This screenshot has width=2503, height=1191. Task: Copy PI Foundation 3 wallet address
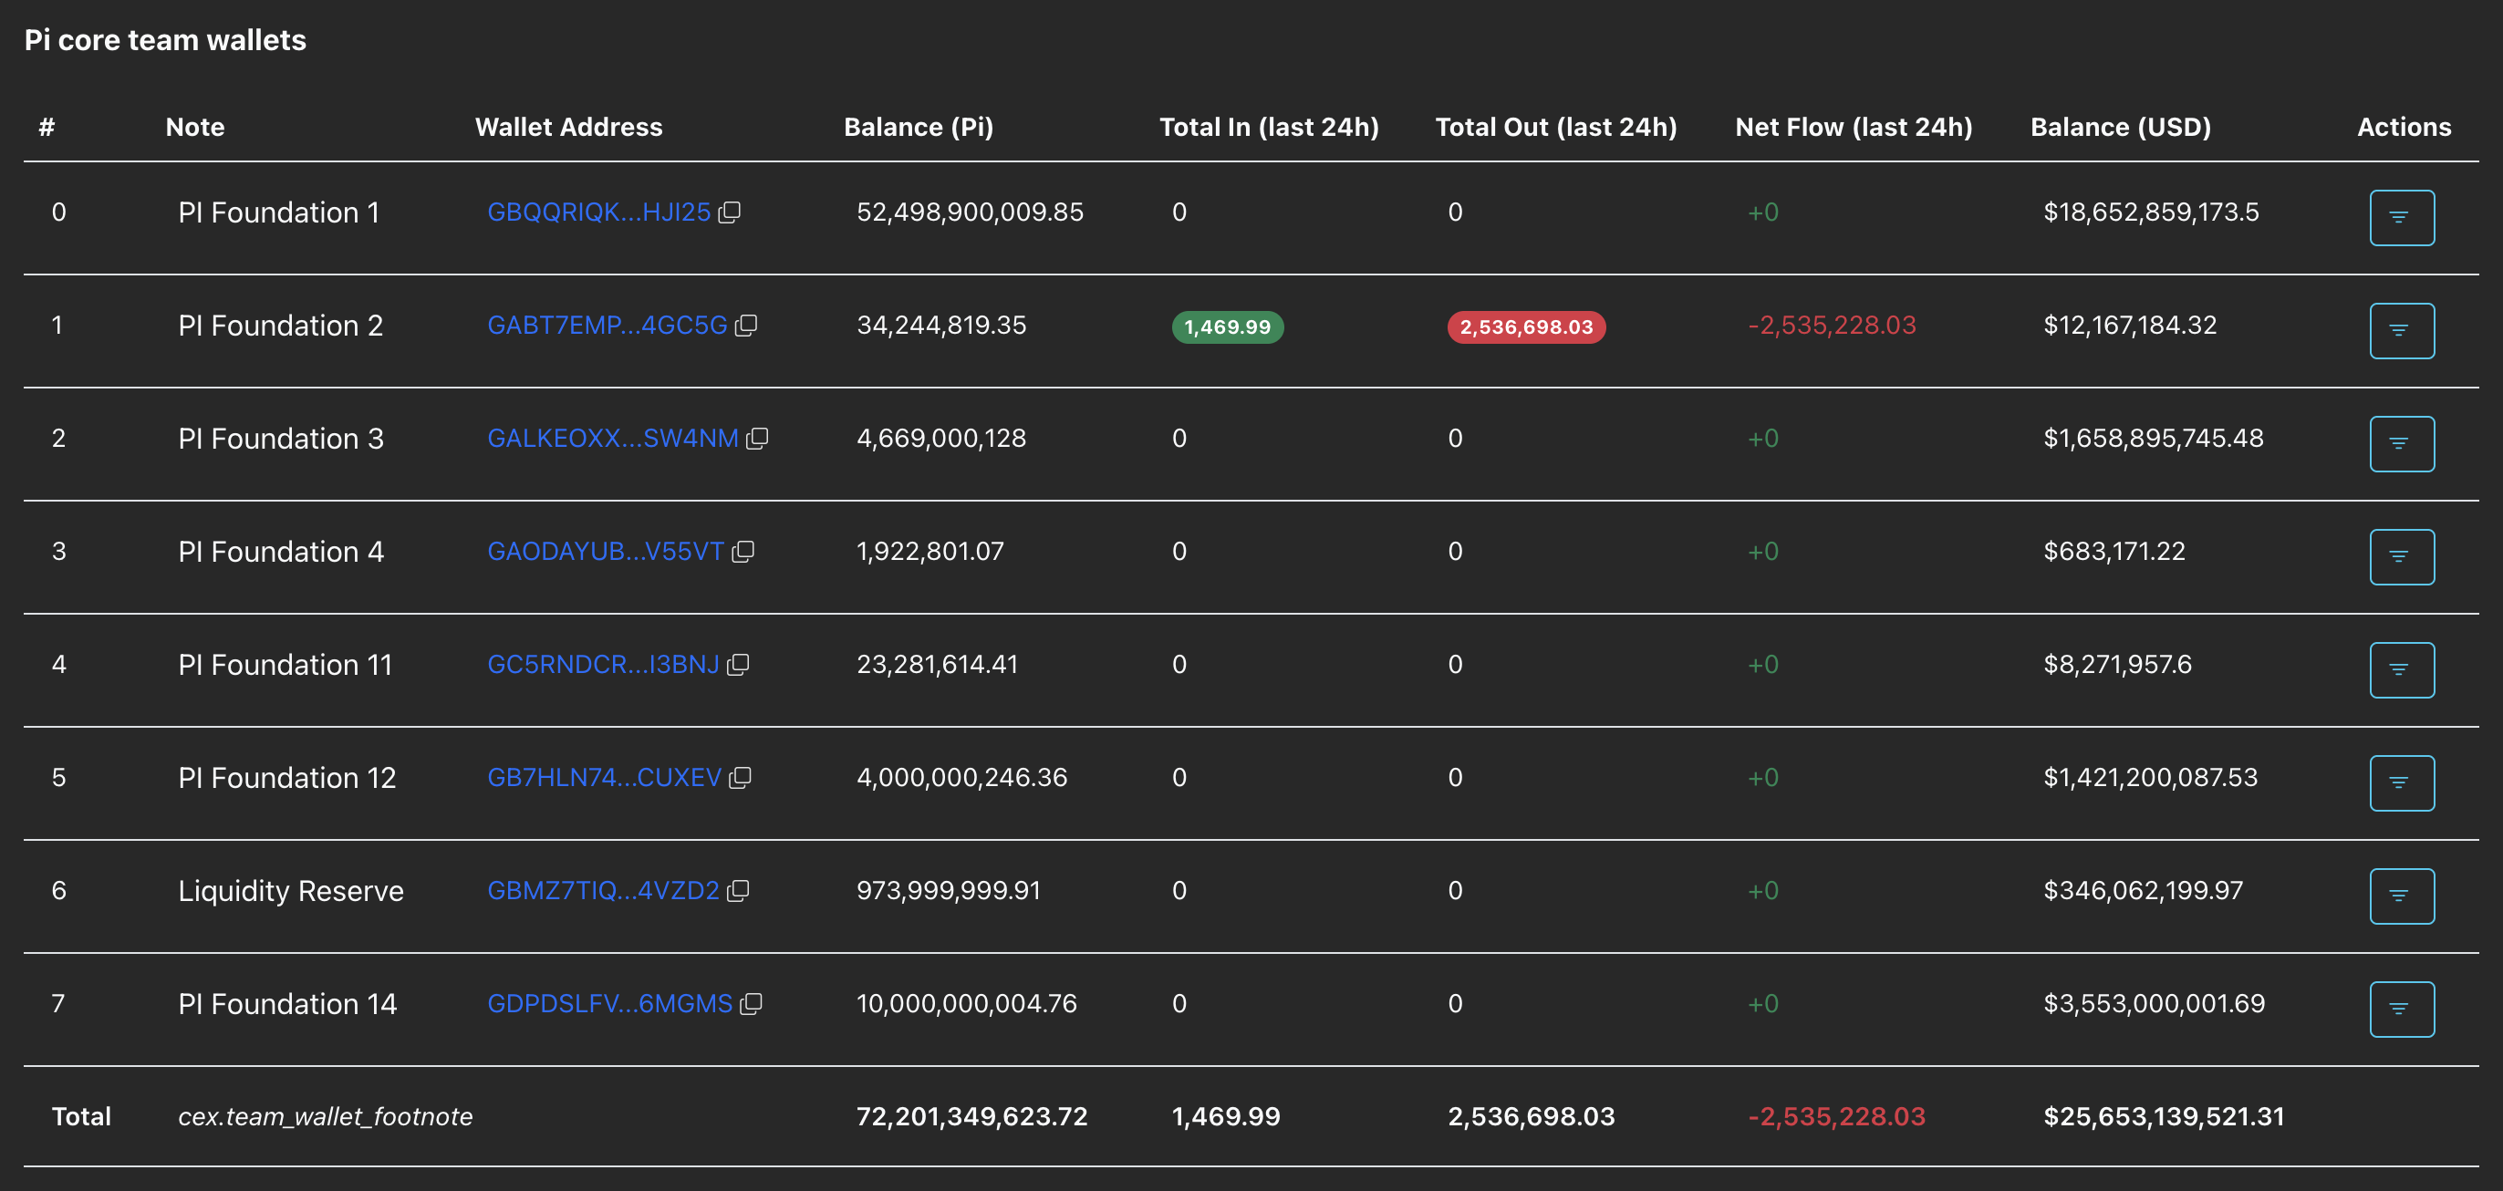pyautogui.click(x=757, y=438)
